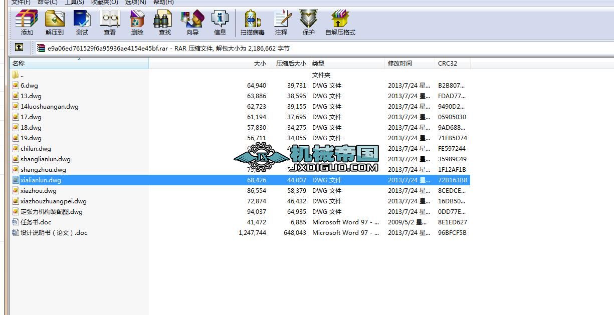The width and height of the screenshot is (614, 315).
Task: Click the size value 64,940
Action: pyautogui.click(x=257, y=85)
